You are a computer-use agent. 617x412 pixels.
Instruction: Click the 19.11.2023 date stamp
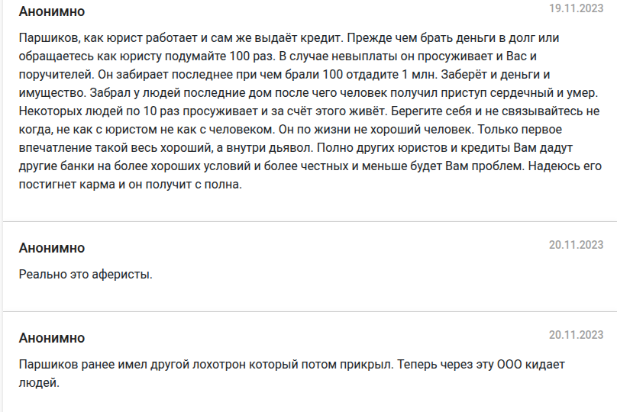coord(576,8)
